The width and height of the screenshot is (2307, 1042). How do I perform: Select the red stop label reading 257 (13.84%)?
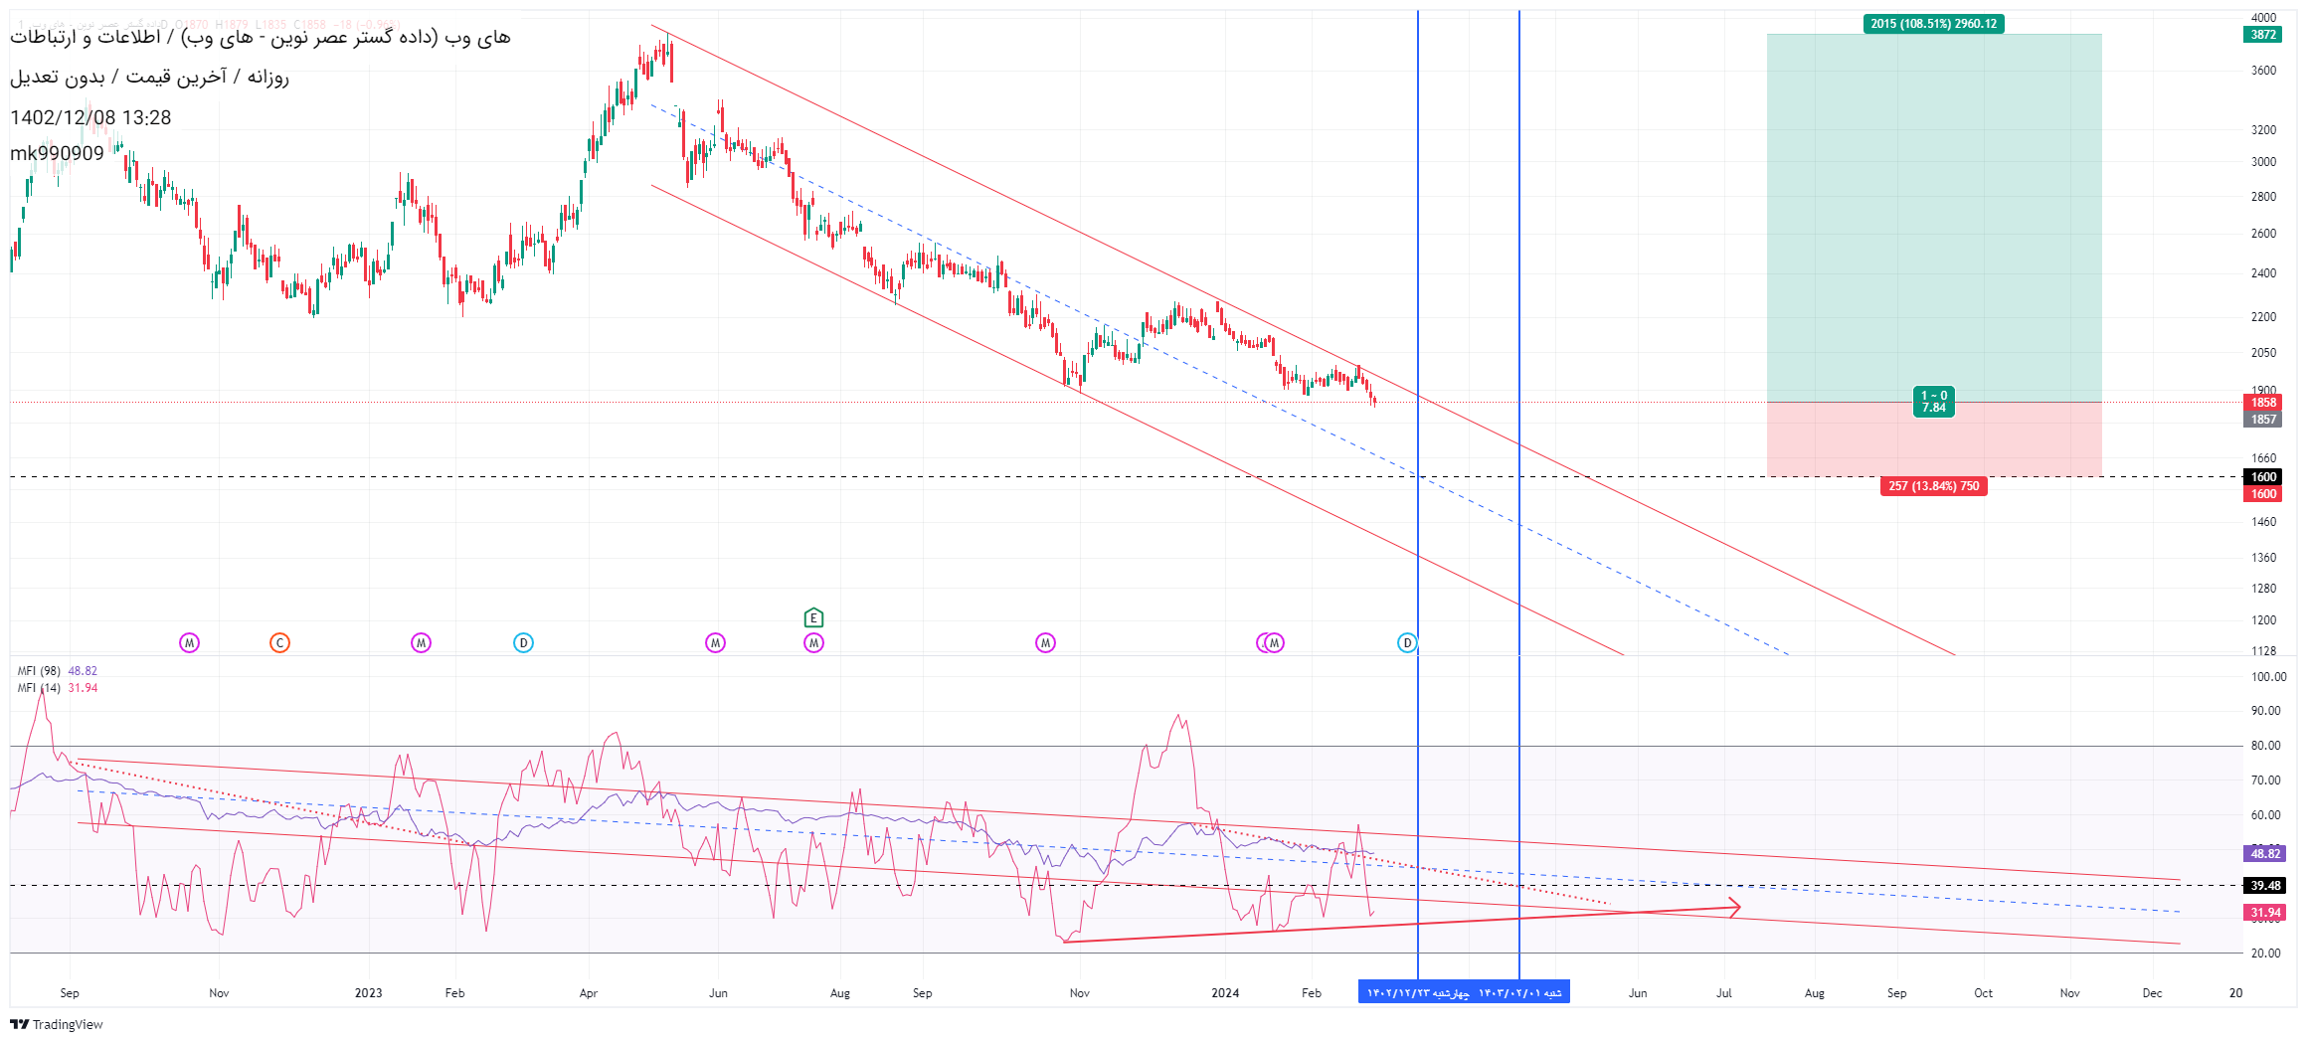[x=1933, y=486]
